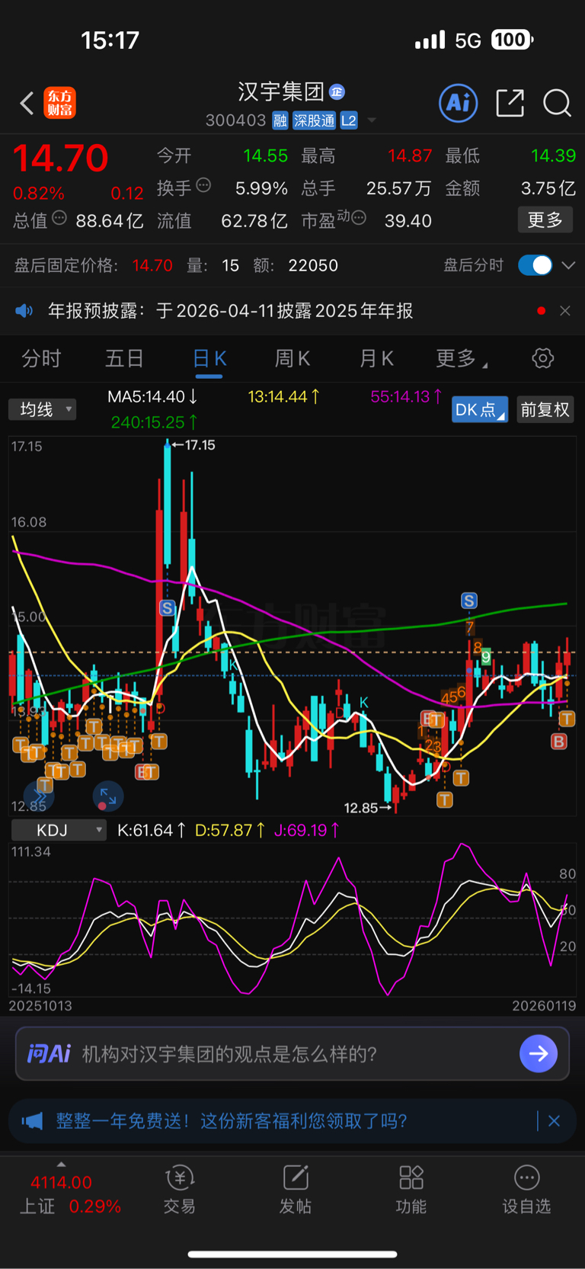Tap the blue S sell marker near 7
The image size is (585, 1269).
469,601
